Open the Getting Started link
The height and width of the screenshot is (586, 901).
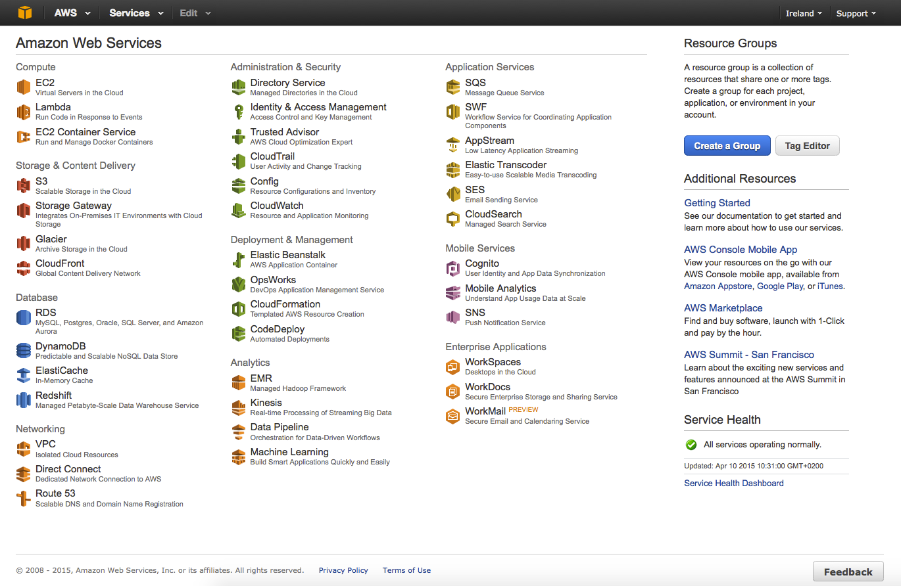[x=717, y=203]
